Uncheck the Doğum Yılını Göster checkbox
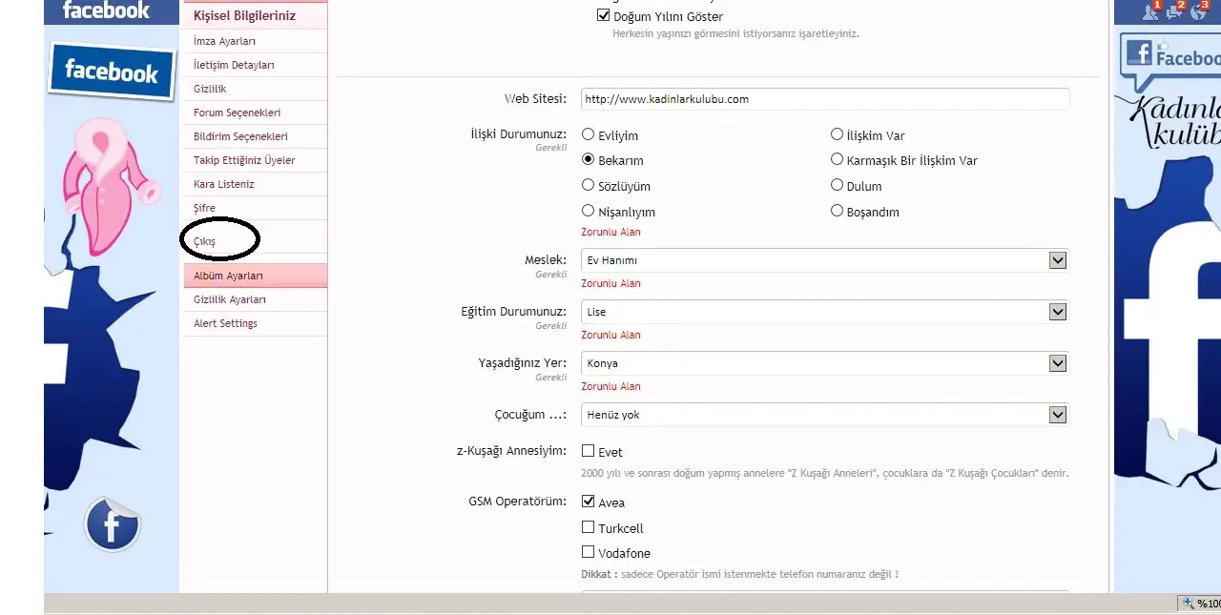Viewport: 1221px width, 615px height. pos(603,15)
